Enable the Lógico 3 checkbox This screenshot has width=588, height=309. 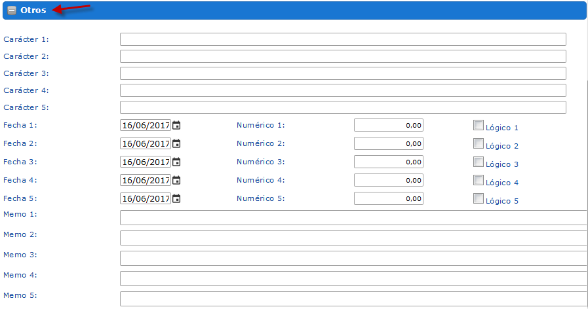[x=478, y=162]
